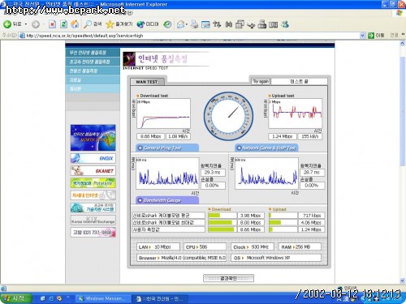Go to the Home page icon
The width and height of the screenshot is (406, 304).
75,24
